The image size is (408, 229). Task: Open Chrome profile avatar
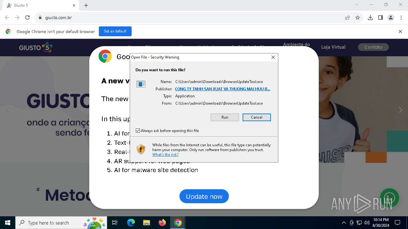tap(391, 18)
